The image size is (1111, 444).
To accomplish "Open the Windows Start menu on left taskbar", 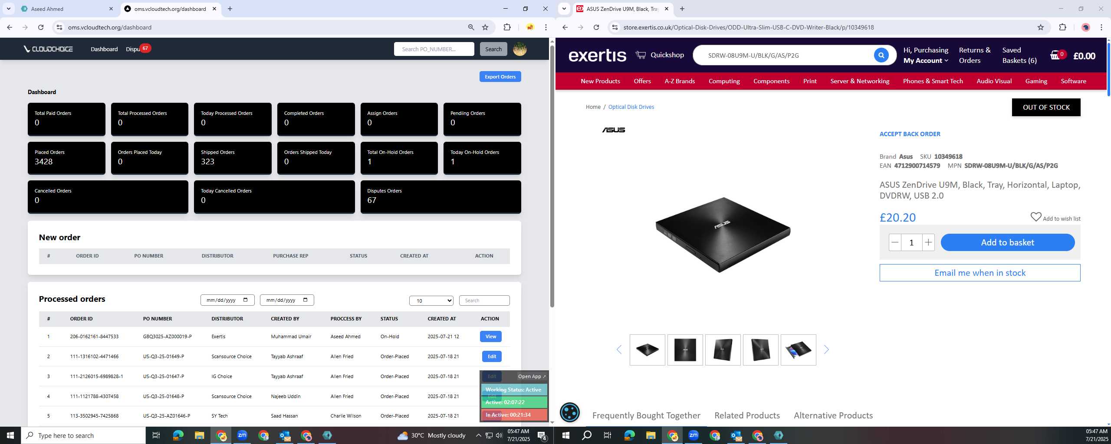I will click(x=10, y=435).
